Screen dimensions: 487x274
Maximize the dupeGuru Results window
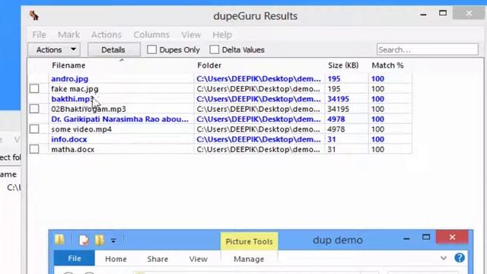pos(443,13)
